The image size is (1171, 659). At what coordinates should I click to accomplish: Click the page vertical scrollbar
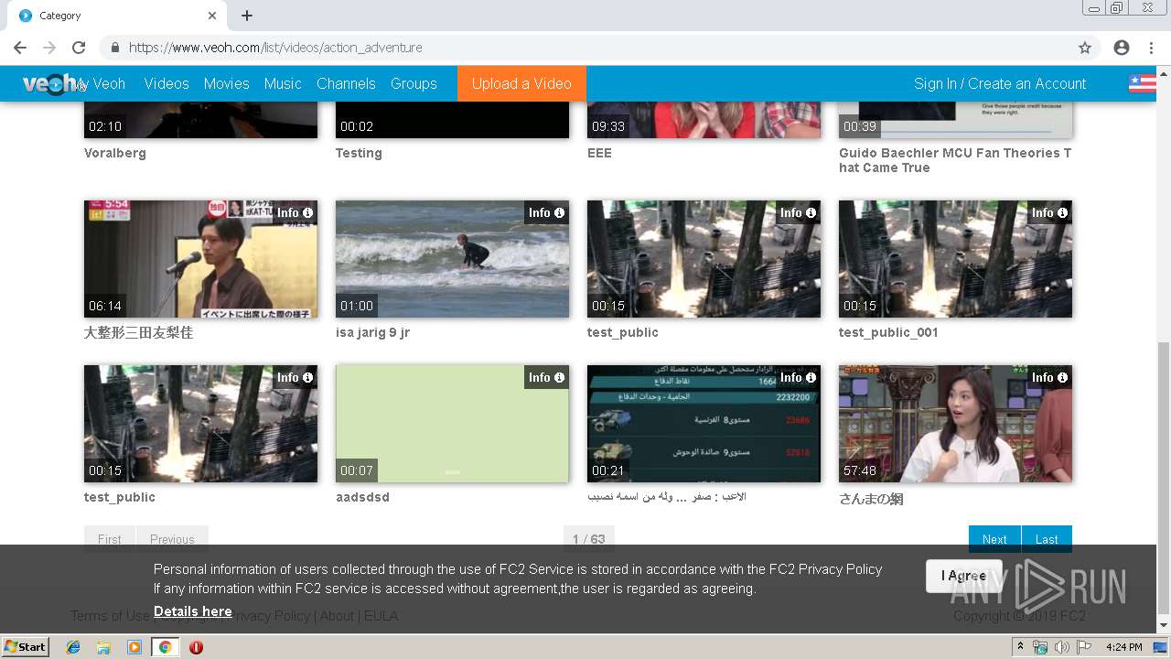click(x=1163, y=476)
